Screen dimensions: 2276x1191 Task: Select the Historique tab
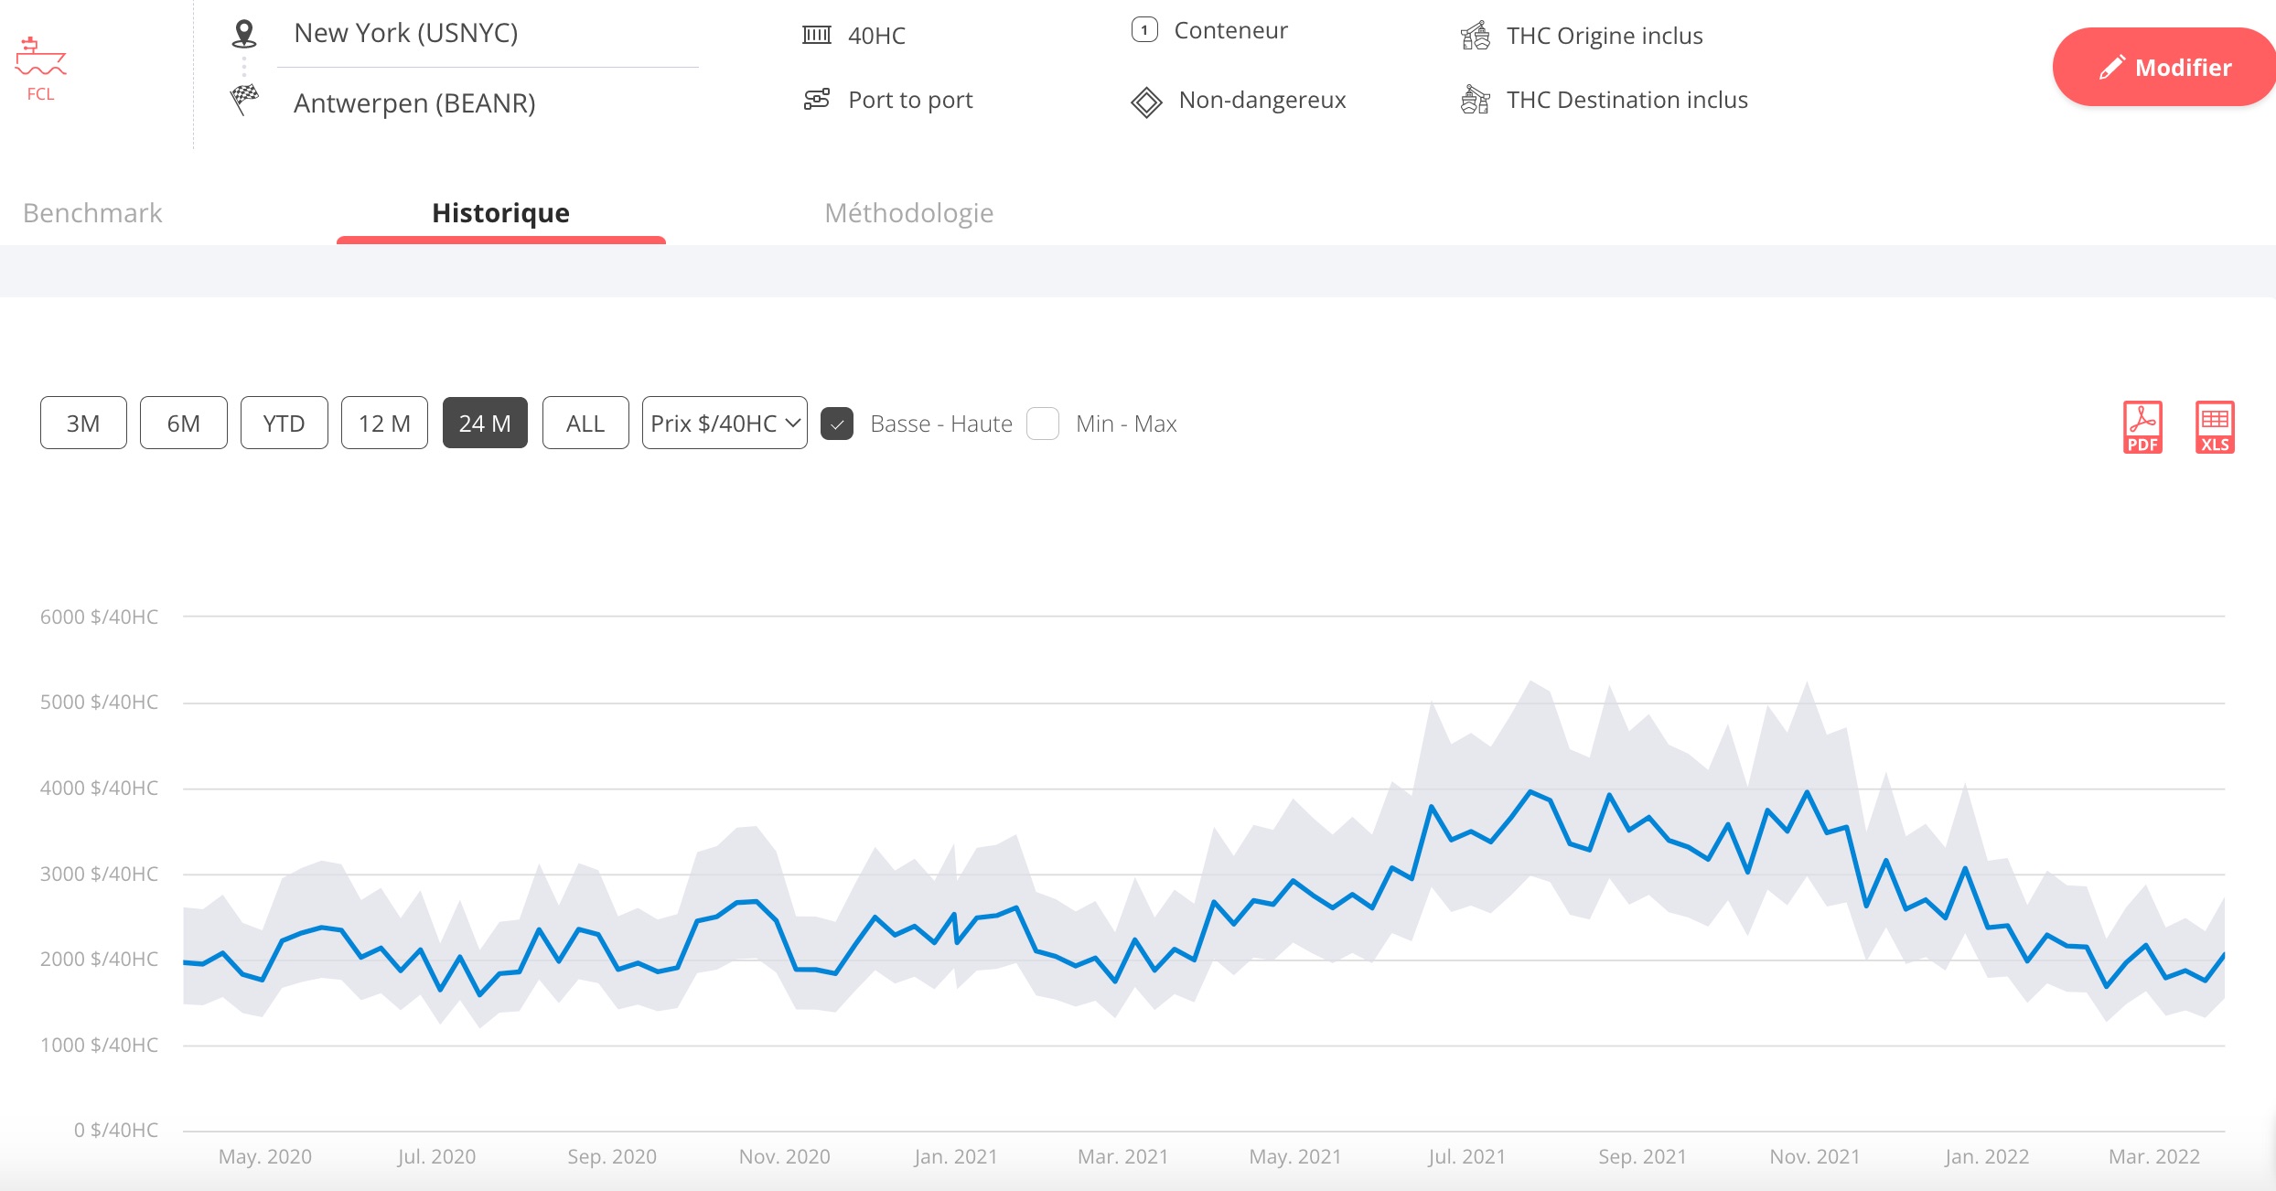500,213
